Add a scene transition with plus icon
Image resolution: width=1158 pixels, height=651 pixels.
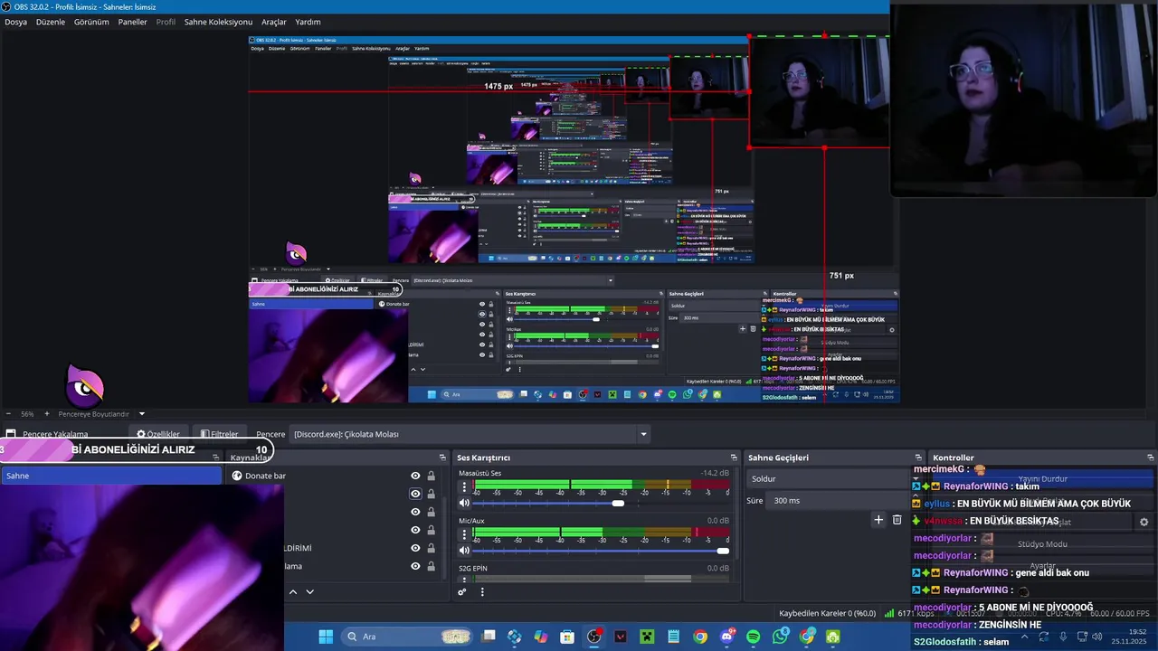pos(878,520)
